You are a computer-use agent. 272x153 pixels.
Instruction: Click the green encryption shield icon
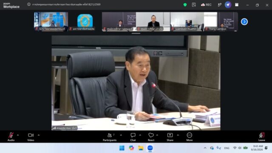[x=185, y=5]
